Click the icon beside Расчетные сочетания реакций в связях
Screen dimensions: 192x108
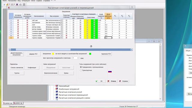(57, 98)
